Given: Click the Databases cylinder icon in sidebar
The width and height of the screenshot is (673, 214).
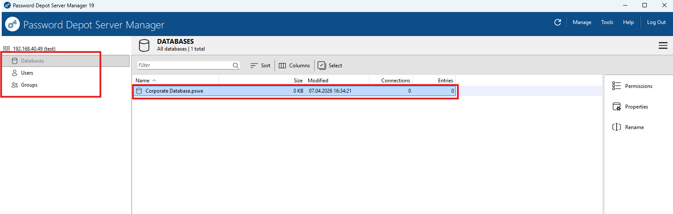Looking at the screenshot, I should (x=15, y=61).
